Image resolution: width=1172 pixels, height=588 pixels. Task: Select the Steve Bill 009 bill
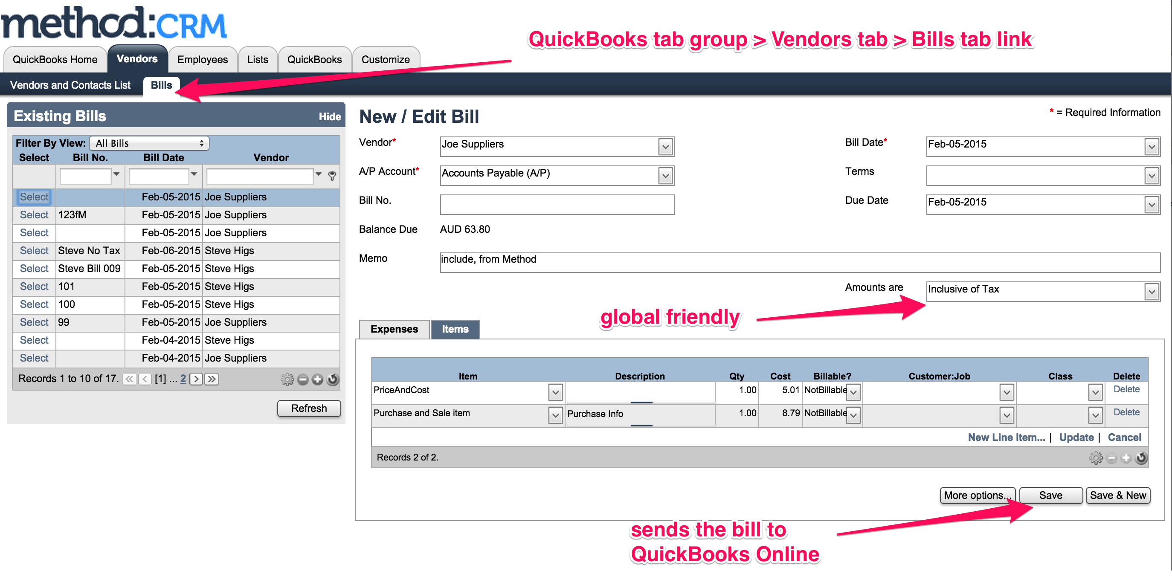pyautogui.click(x=34, y=269)
